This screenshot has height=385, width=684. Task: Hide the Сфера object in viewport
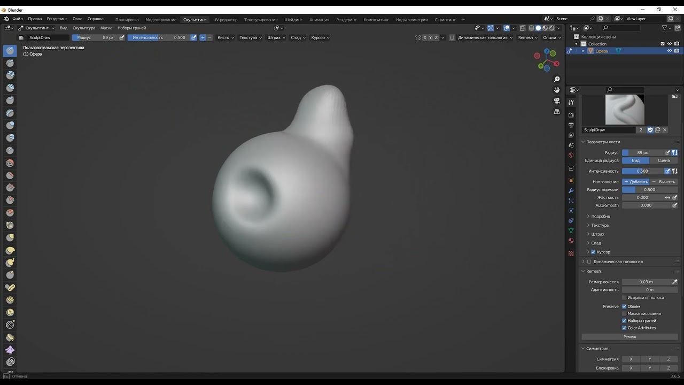click(x=669, y=51)
